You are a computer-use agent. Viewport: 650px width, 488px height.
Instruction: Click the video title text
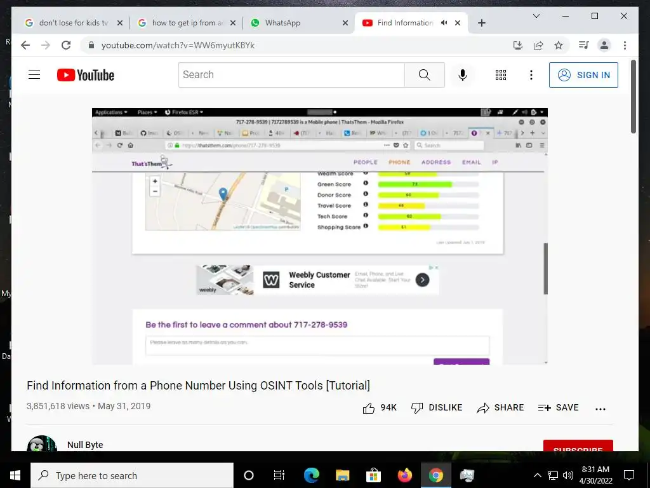(198, 386)
